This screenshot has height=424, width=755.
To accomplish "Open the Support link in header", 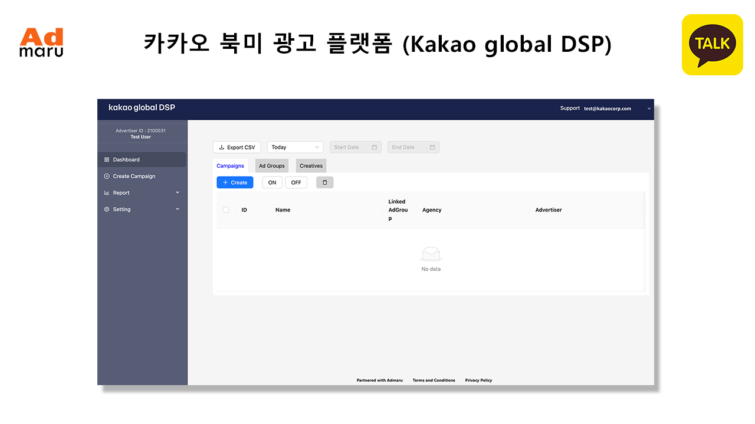I will 570,108.
